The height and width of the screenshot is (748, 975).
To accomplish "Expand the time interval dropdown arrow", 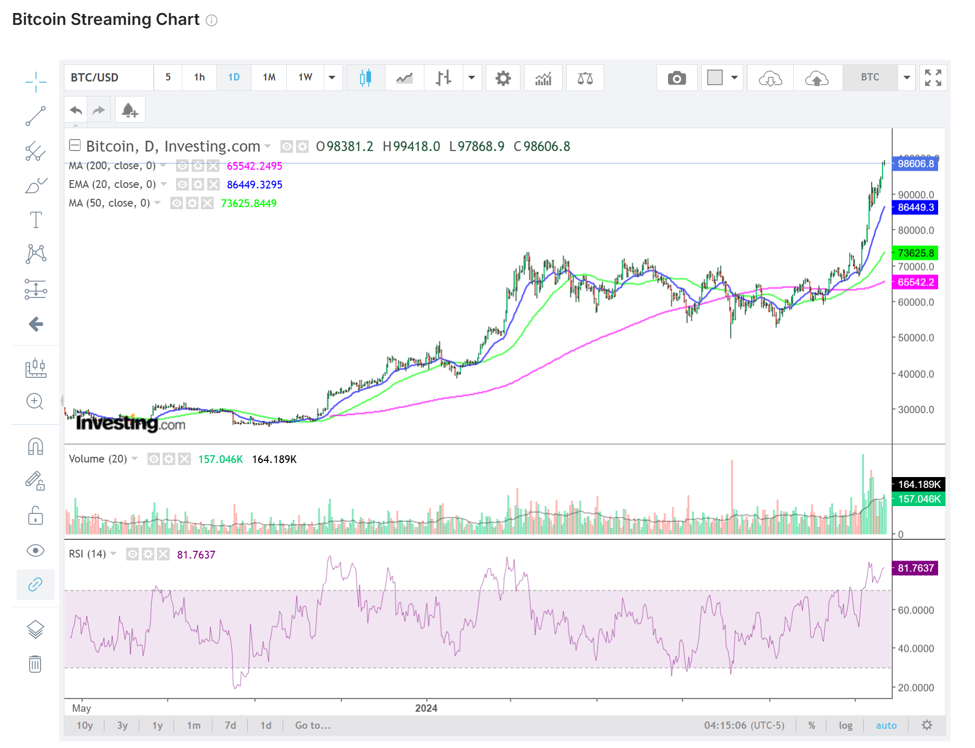I will pos(332,78).
